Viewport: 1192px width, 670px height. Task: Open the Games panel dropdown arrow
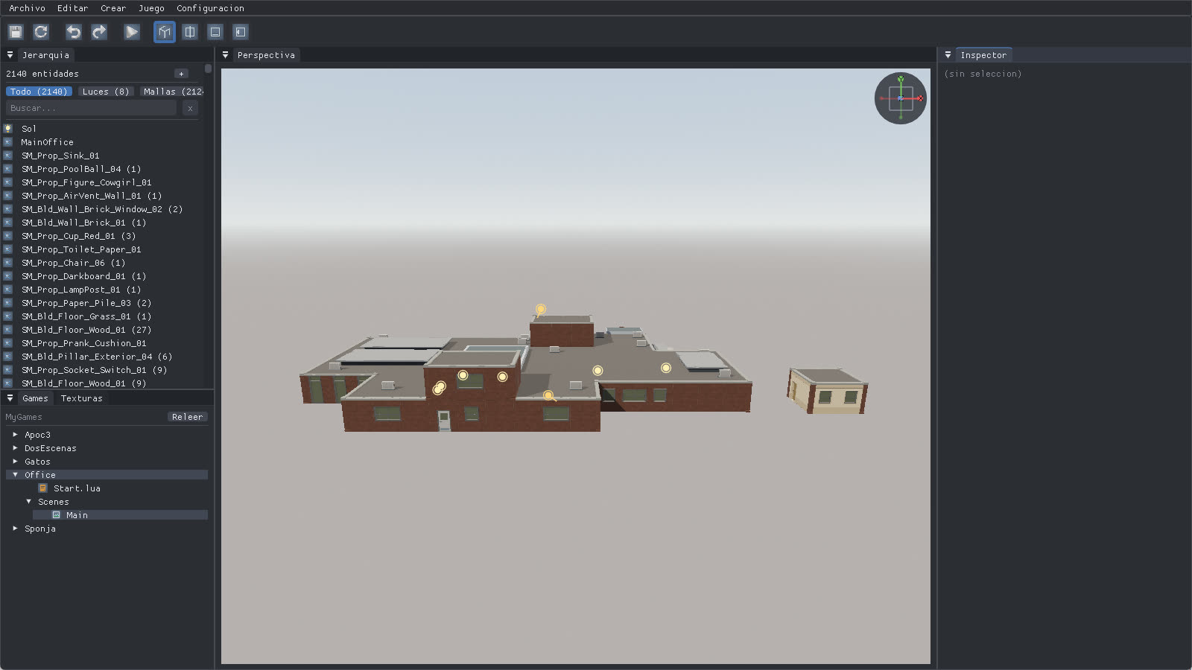10,398
